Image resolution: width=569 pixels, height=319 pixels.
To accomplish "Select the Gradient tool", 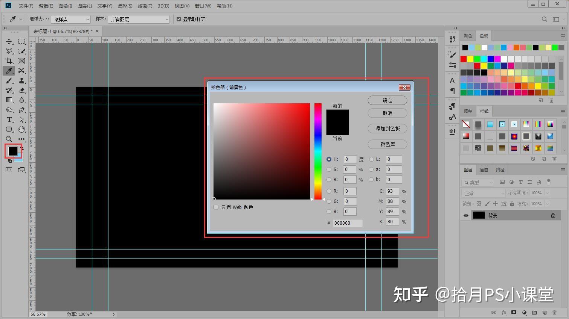I will [x=8, y=100].
